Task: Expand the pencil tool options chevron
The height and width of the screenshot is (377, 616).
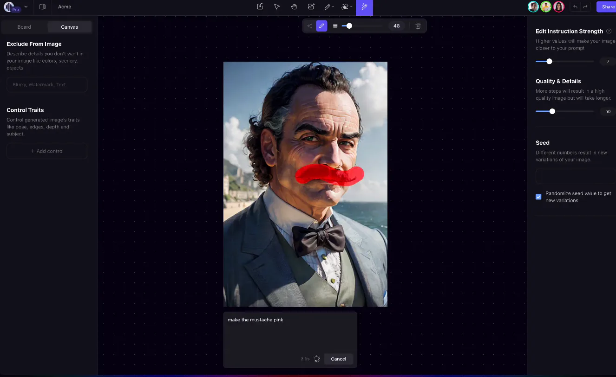Action: pyautogui.click(x=333, y=7)
